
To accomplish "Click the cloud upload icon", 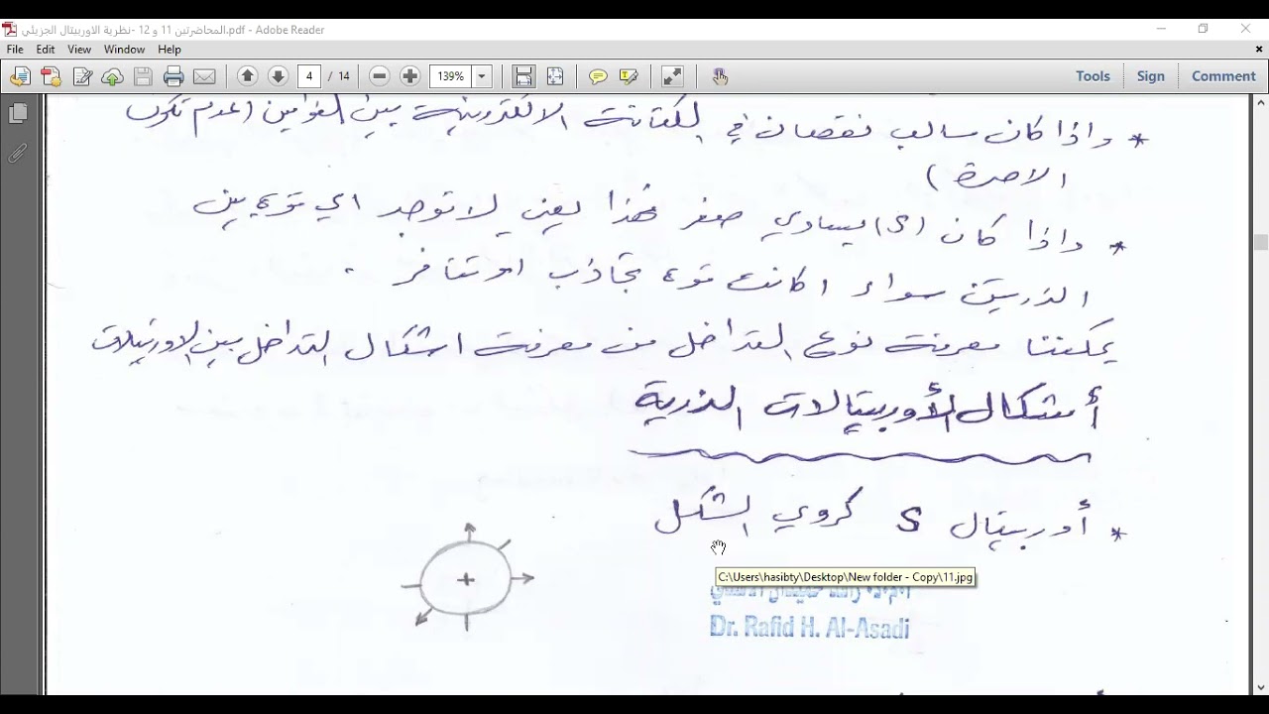I will tap(112, 76).
